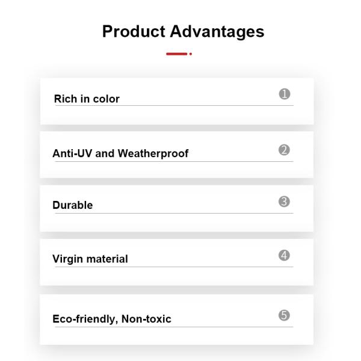The height and width of the screenshot is (361, 361).
Task: Click the number 2 circle icon
Action: click(x=285, y=149)
